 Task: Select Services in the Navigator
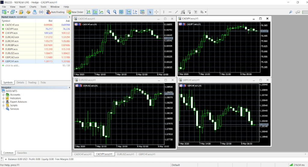[x=14, y=109]
